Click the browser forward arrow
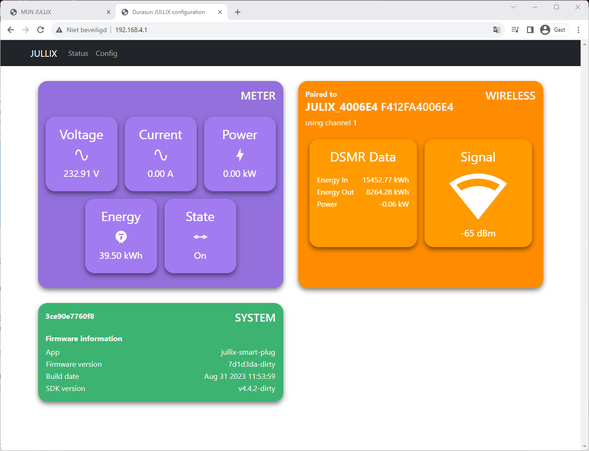 pos(26,30)
